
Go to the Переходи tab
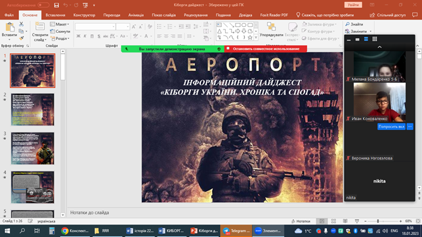112,15
